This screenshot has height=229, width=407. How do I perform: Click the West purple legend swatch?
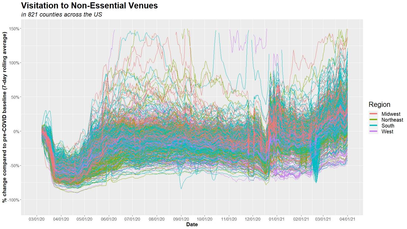(373, 131)
